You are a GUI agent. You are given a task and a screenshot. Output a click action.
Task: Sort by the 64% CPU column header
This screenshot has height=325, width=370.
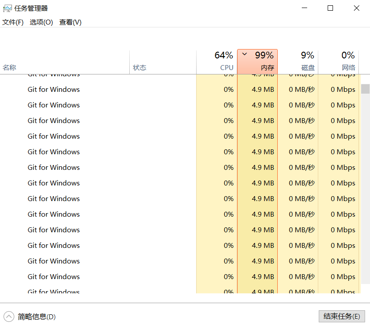pyautogui.click(x=217, y=62)
